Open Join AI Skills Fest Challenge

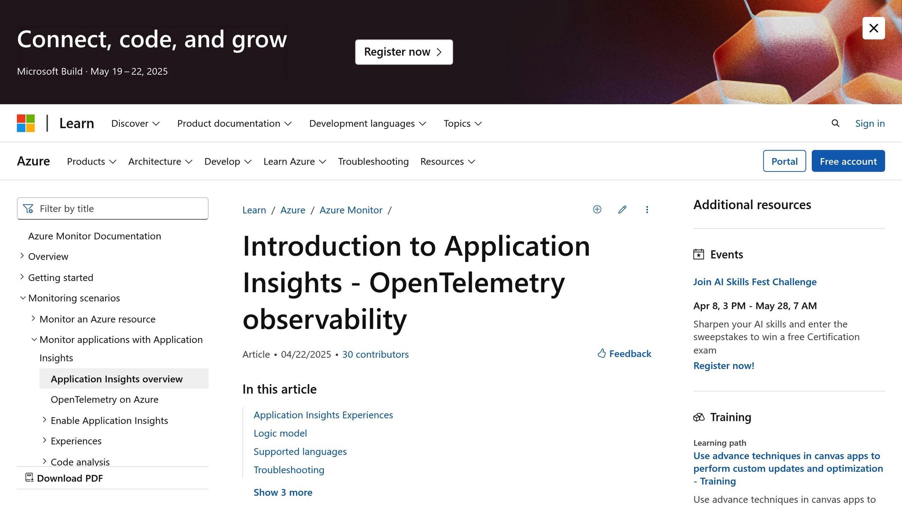pyautogui.click(x=754, y=282)
